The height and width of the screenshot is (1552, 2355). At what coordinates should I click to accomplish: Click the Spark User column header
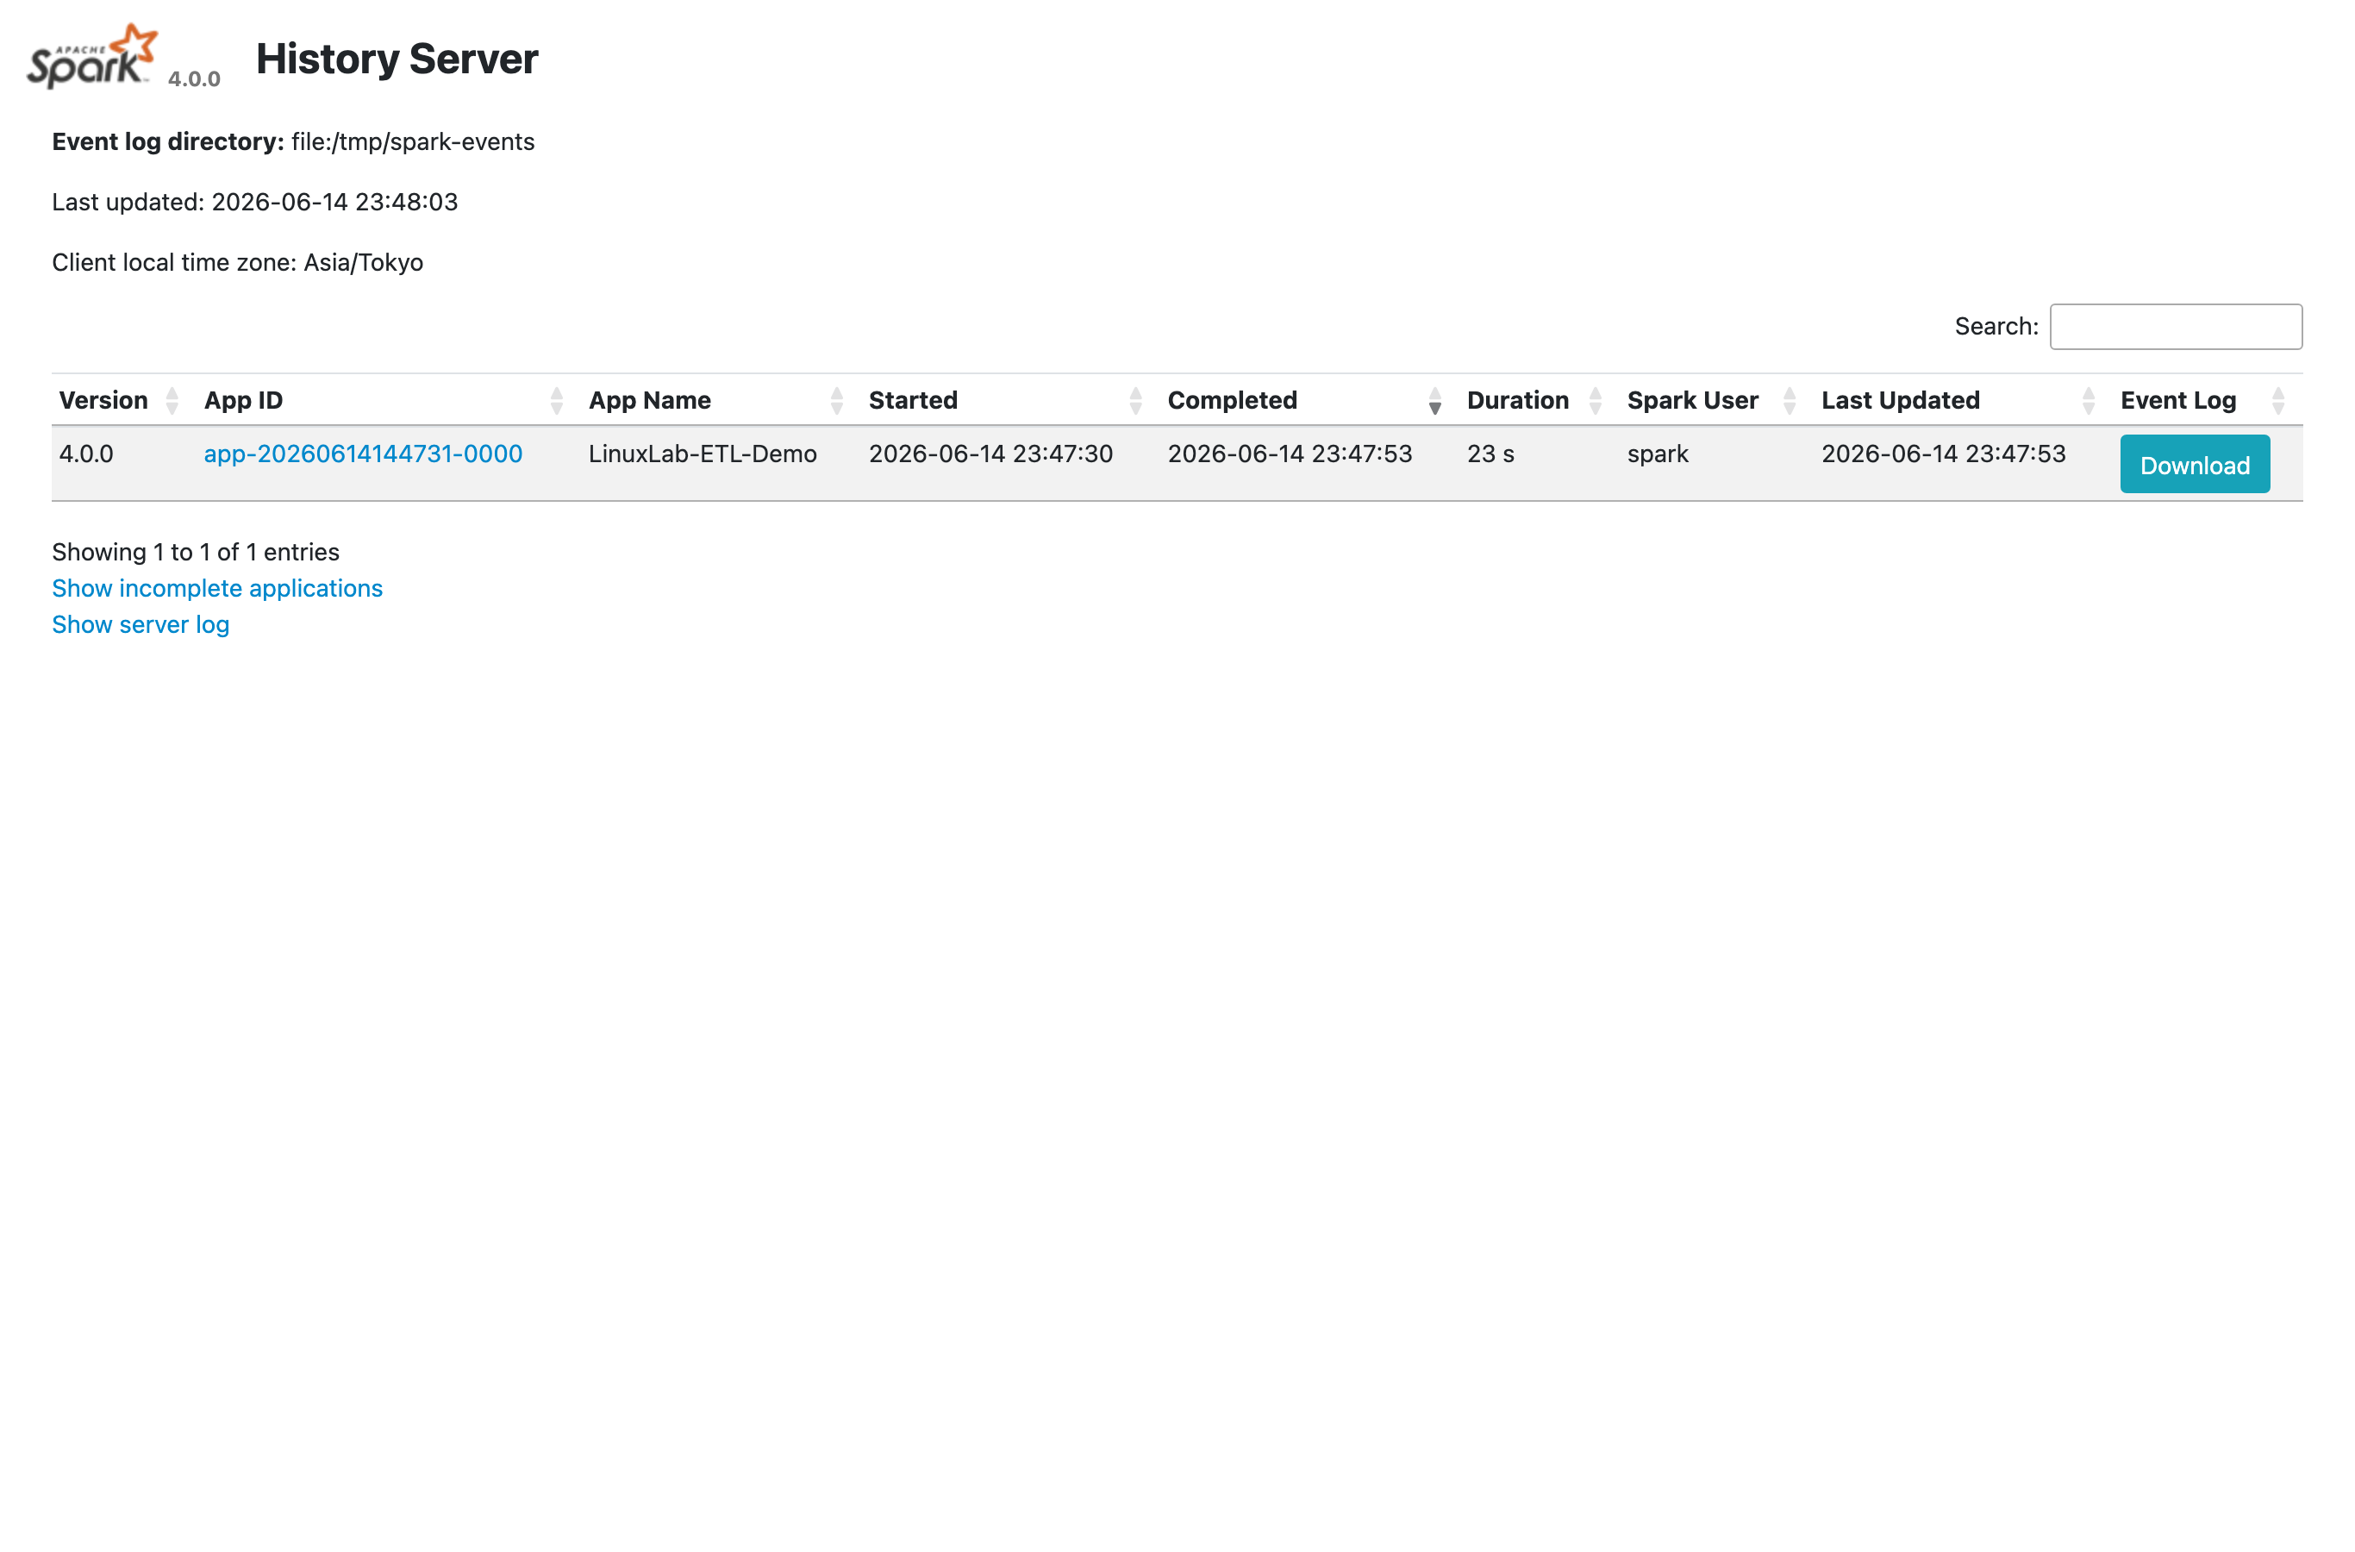coord(1693,401)
